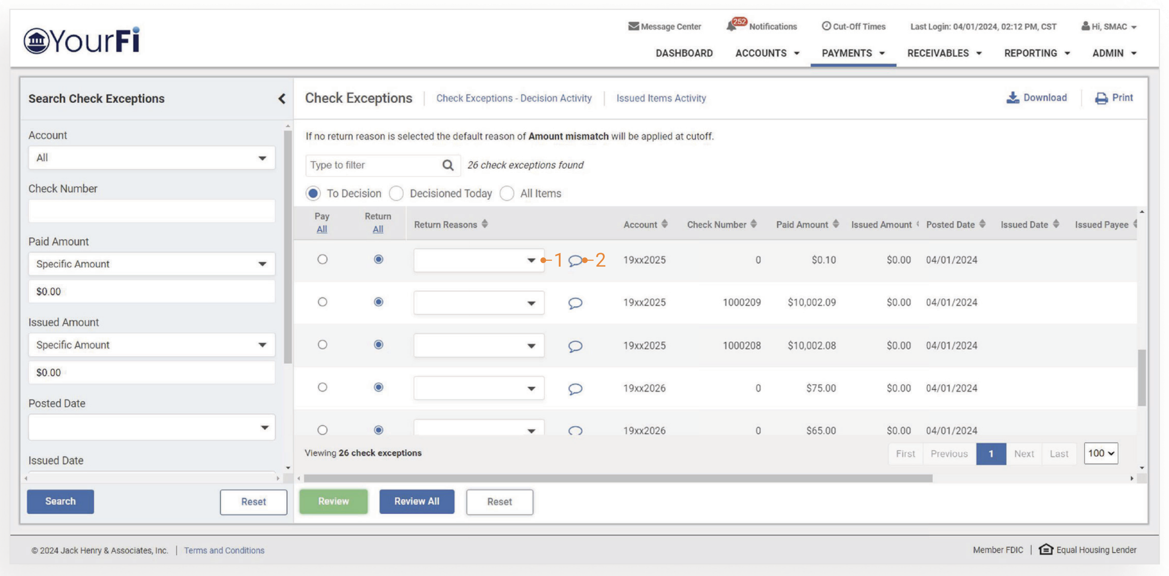Choose Pay for check 1000208
Image resolution: width=1169 pixels, height=576 pixels.
322,345
